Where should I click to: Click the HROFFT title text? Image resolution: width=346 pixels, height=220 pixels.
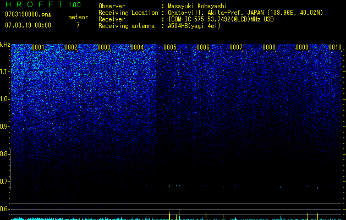coord(34,4)
